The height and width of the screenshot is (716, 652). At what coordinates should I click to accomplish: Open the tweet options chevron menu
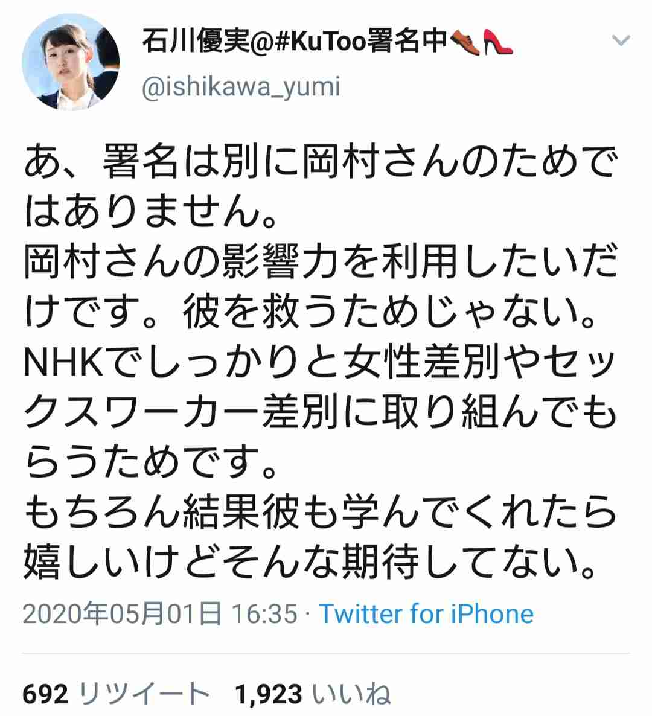(x=621, y=40)
